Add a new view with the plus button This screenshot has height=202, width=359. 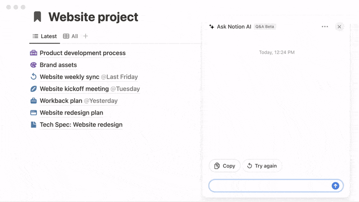click(x=86, y=36)
